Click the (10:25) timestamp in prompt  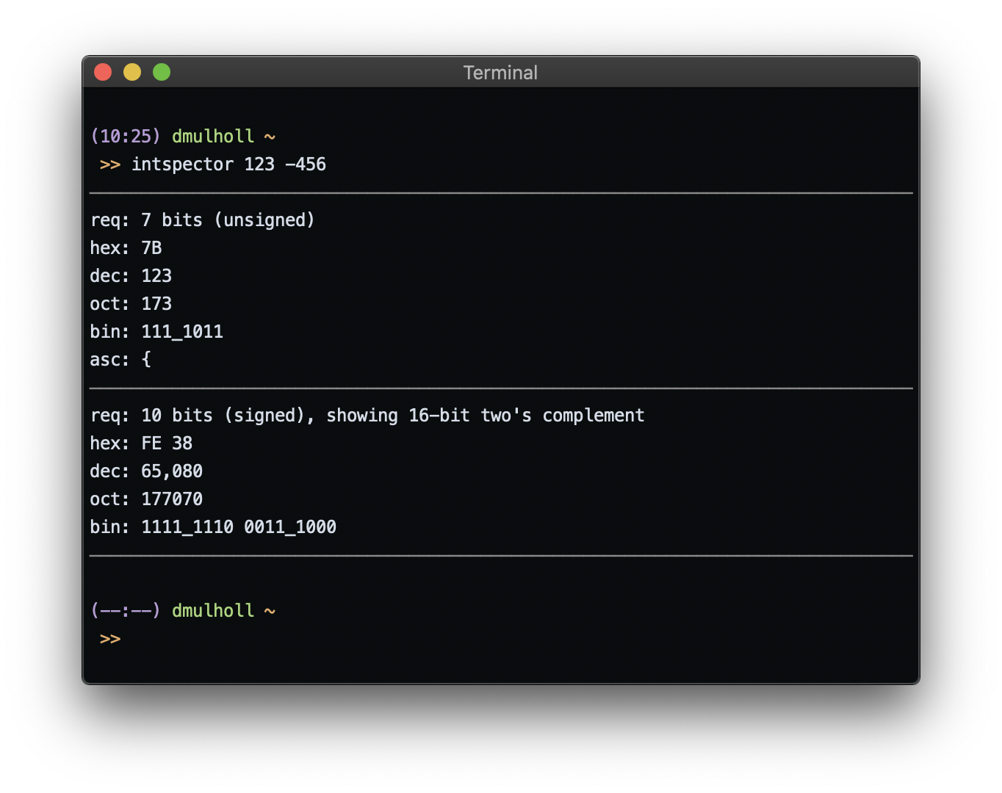click(x=125, y=137)
